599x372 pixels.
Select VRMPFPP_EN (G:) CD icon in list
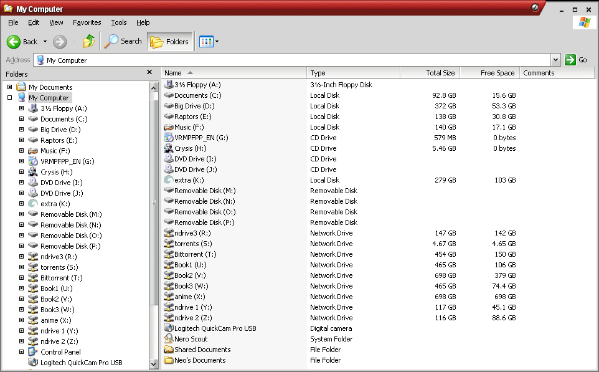169,137
